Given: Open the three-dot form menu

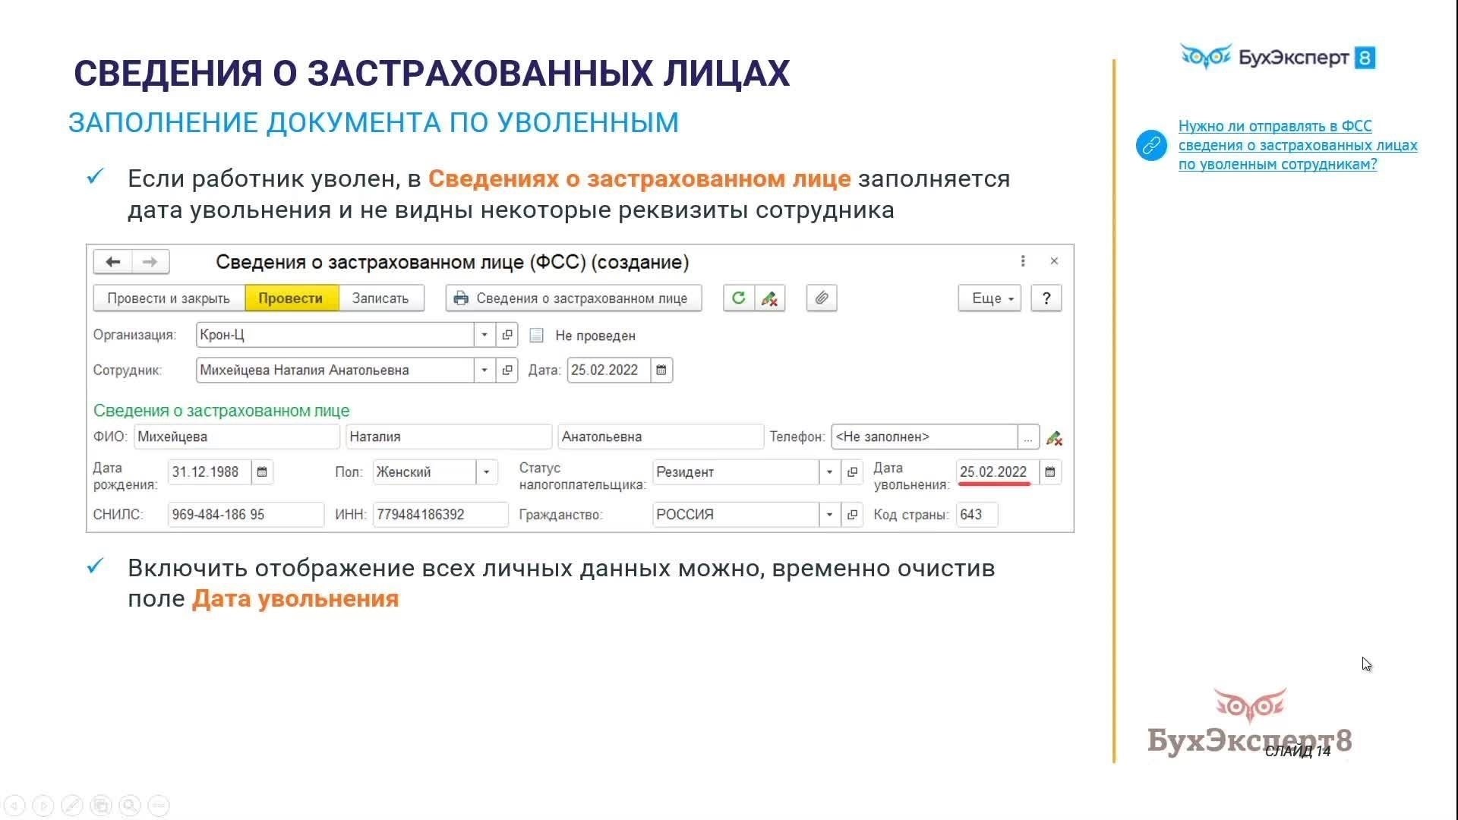Looking at the screenshot, I should click(1023, 261).
